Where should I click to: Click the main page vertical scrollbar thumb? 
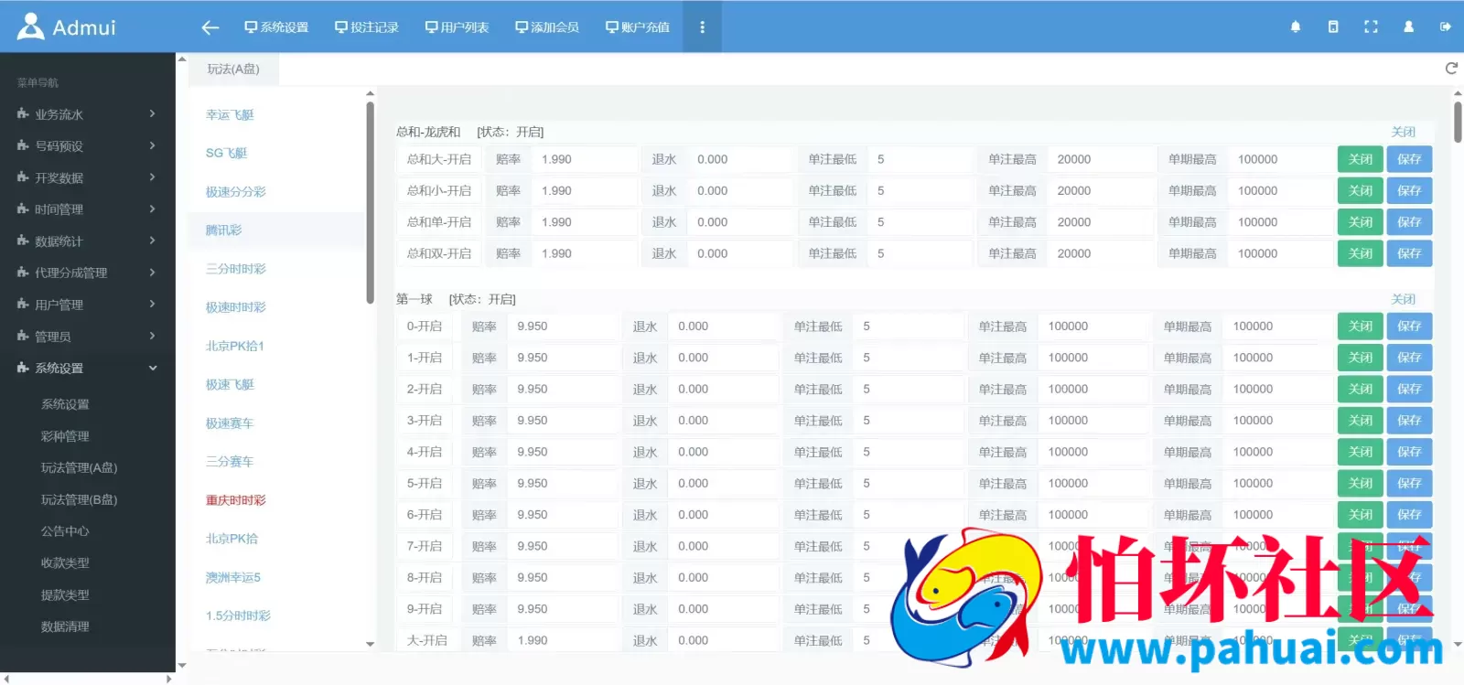coord(1458,122)
